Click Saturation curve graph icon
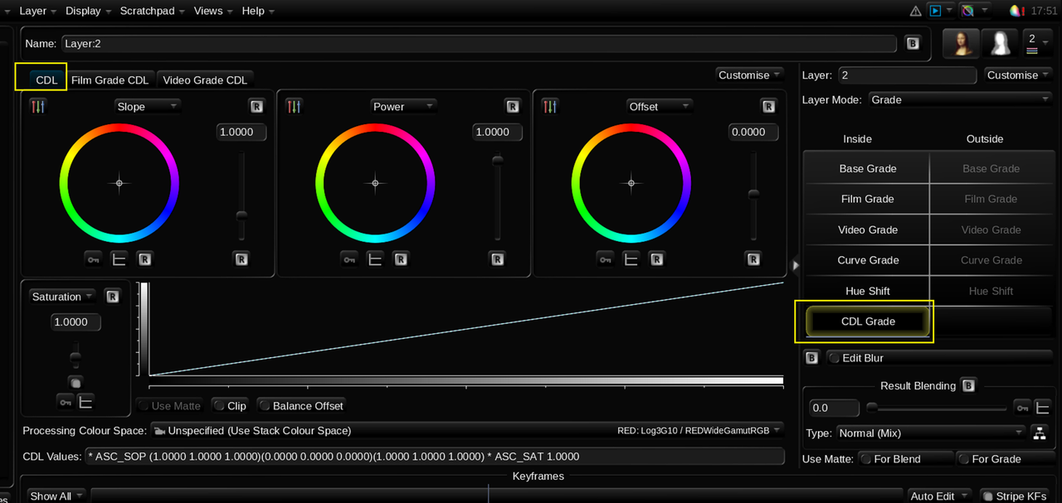This screenshot has width=1062, height=503. coord(85,402)
